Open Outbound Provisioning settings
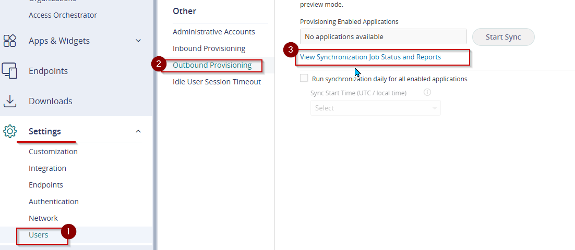Viewport: 575px width, 250px height. 212,65
